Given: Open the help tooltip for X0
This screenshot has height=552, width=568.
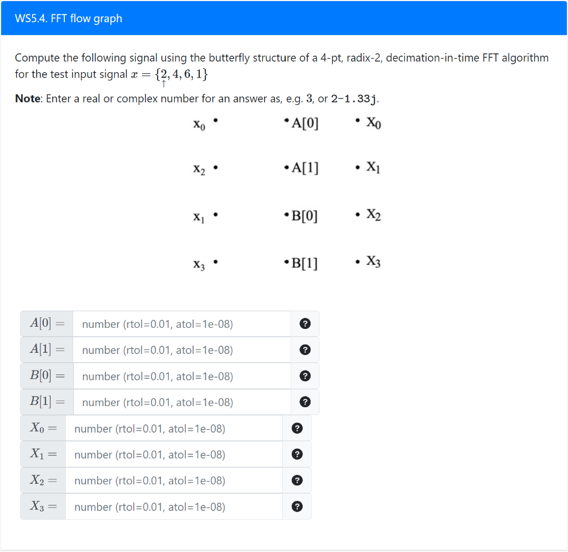Looking at the screenshot, I should [x=297, y=428].
